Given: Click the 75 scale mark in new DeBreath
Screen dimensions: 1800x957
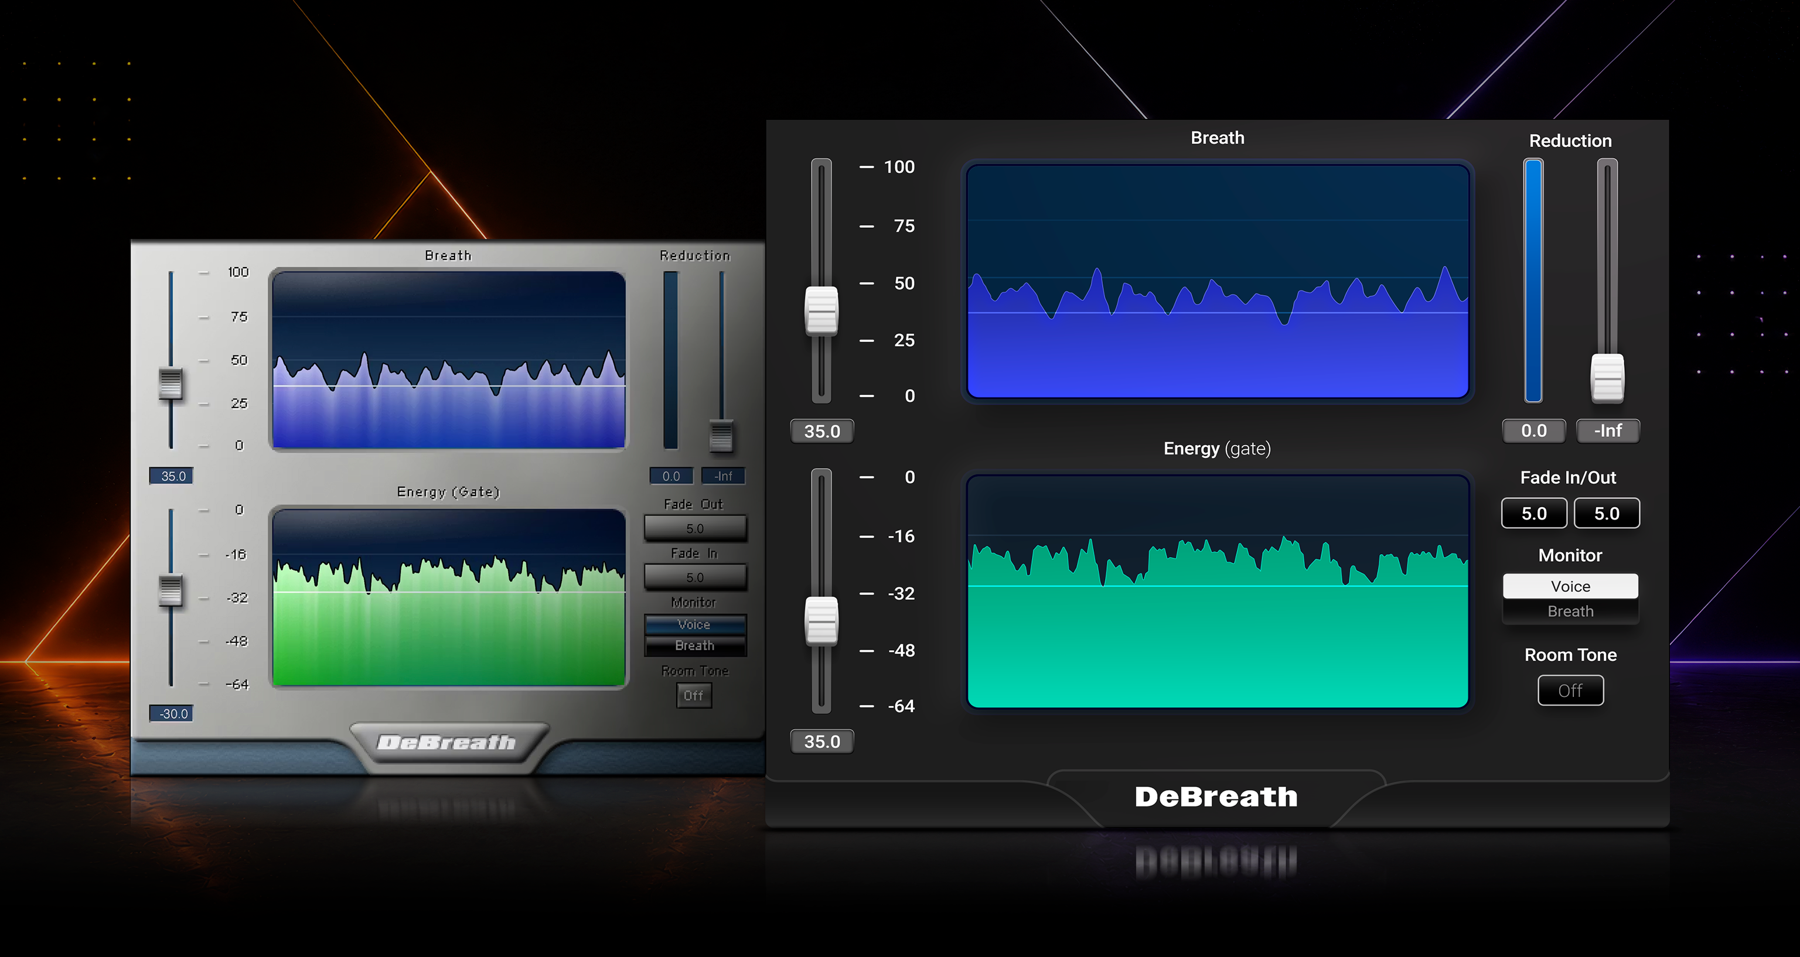Looking at the screenshot, I should pyautogui.click(x=904, y=226).
